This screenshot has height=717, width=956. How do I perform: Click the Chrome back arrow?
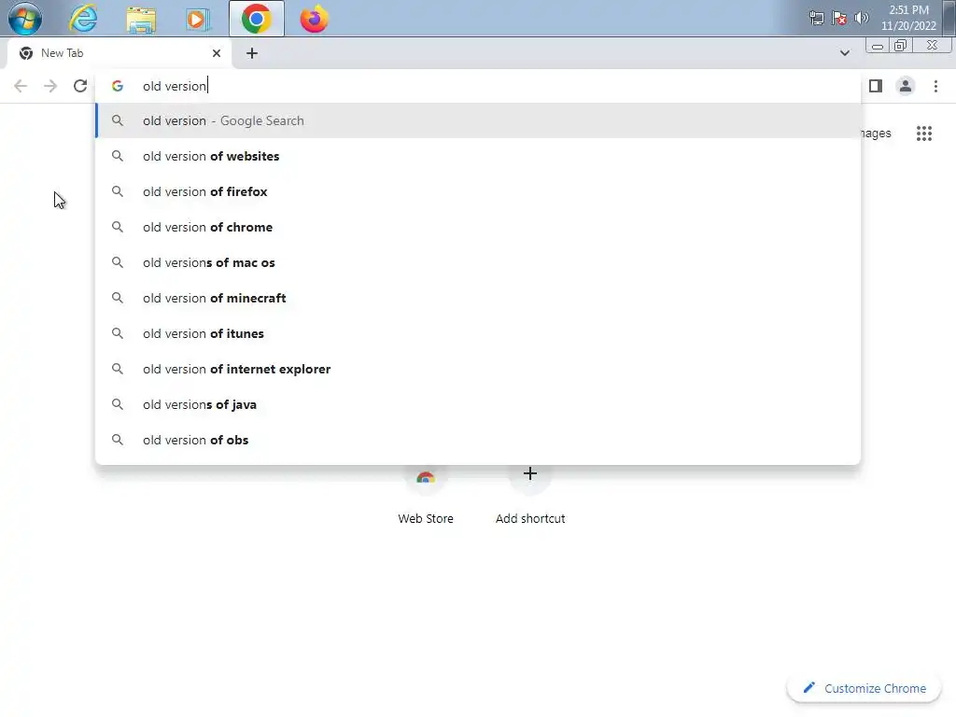[21, 86]
